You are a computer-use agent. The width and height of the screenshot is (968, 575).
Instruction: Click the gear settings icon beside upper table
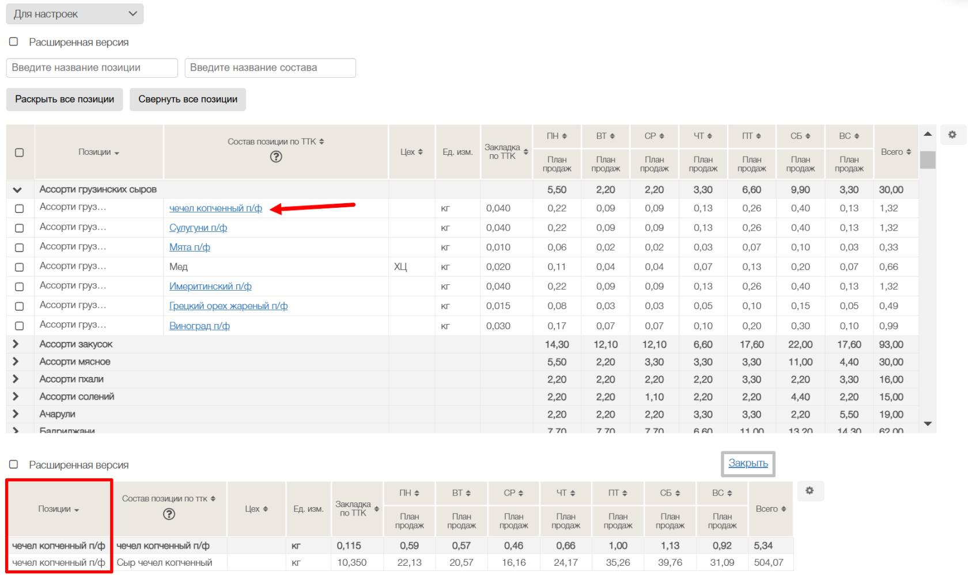click(x=952, y=135)
